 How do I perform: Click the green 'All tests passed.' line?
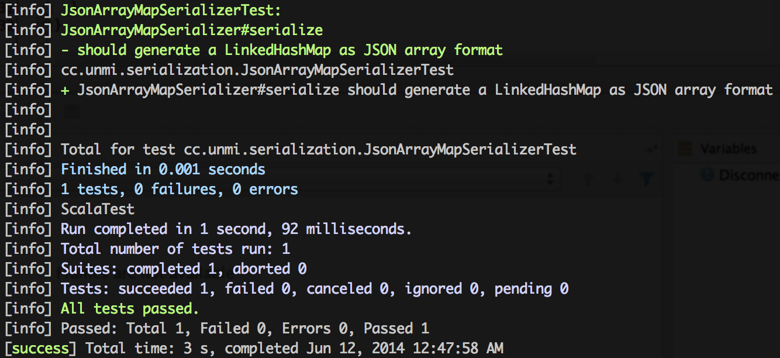(x=130, y=308)
